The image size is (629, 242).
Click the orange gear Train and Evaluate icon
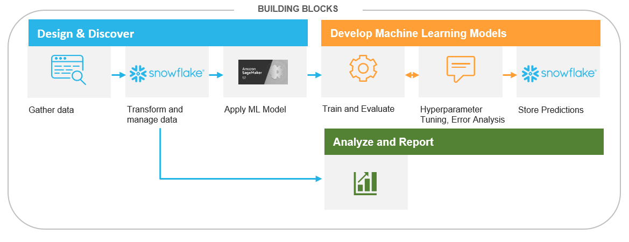click(x=363, y=68)
